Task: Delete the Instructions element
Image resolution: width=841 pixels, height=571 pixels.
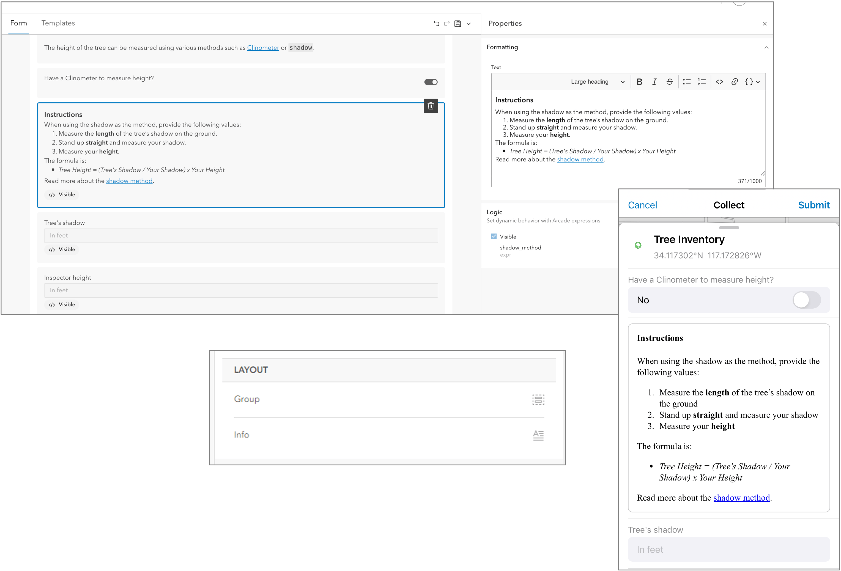Action: (431, 106)
